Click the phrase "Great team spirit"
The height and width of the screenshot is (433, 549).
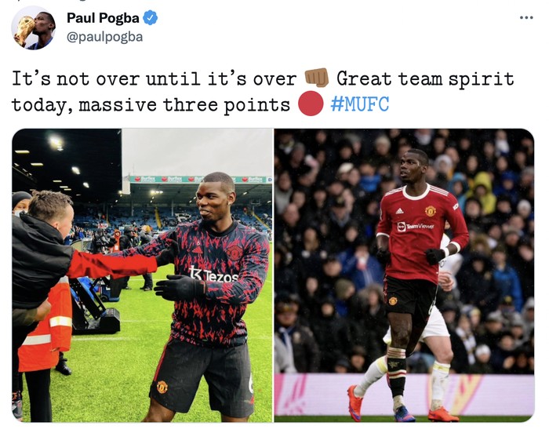pyautogui.click(x=425, y=78)
